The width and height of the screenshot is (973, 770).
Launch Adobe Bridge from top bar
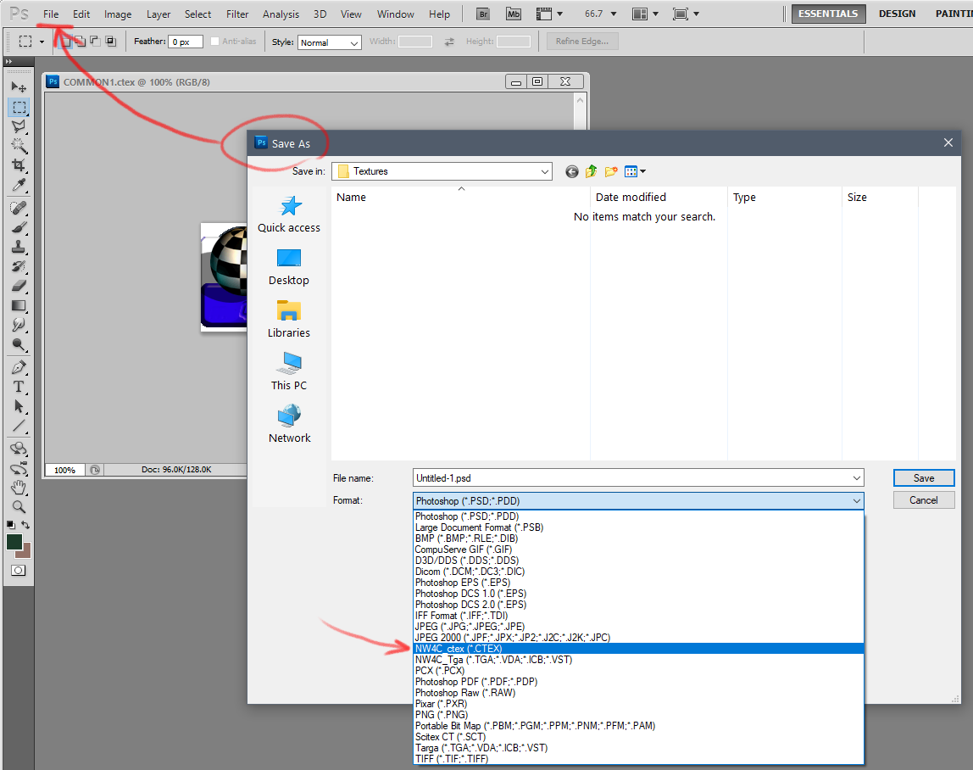pos(483,14)
